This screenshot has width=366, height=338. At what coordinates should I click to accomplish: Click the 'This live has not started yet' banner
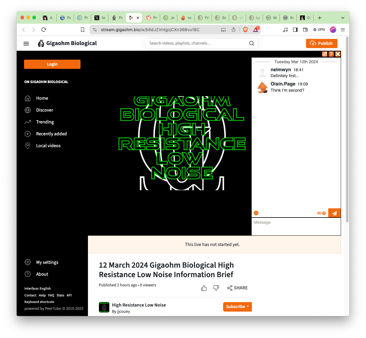tap(214, 245)
